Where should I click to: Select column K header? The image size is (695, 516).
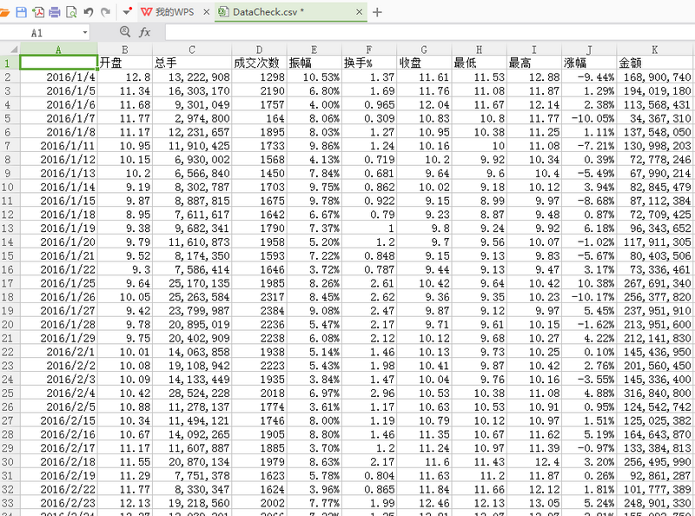point(656,50)
